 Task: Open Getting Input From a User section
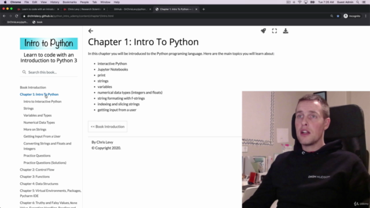coord(42,136)
